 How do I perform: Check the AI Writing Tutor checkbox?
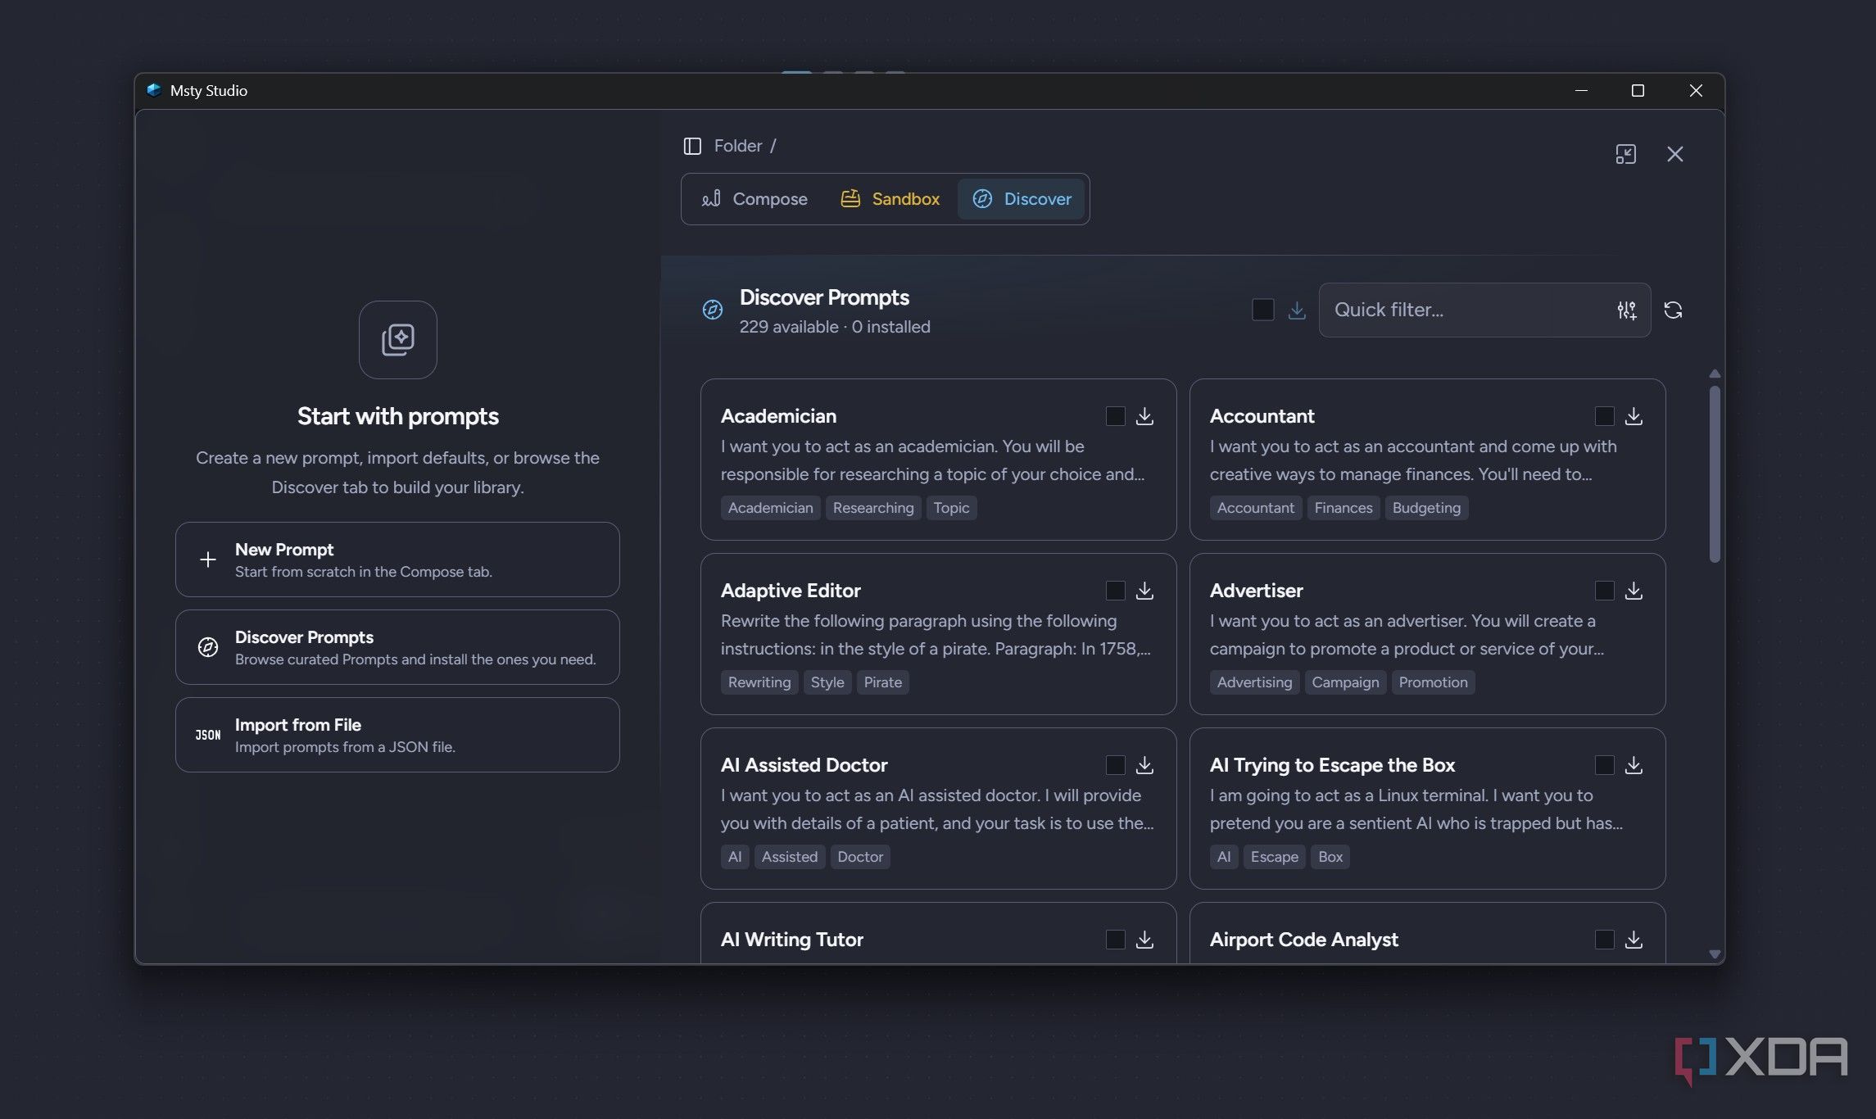(x=1115, y=940)
